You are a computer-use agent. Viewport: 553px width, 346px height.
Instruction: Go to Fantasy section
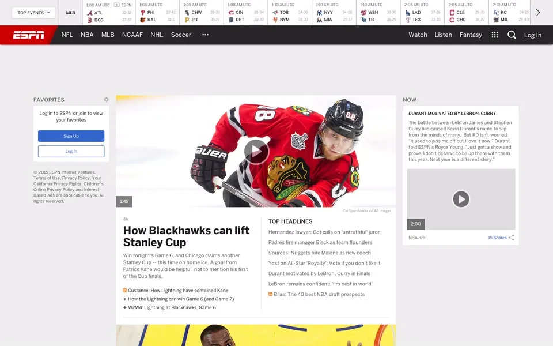(471, 35)
